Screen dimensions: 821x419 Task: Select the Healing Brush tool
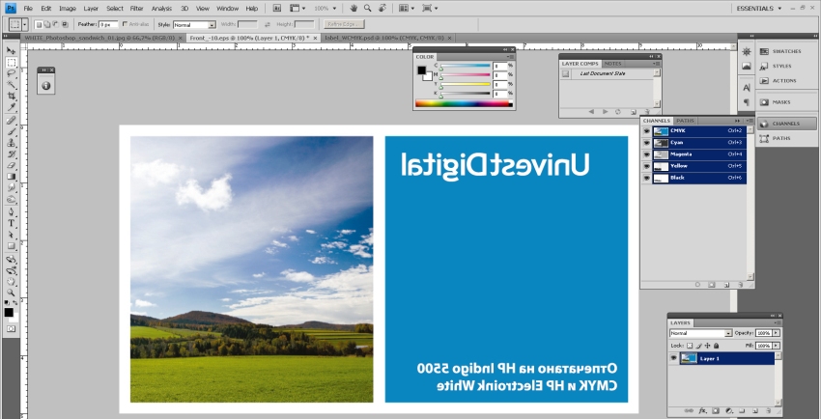coord(11,121)
